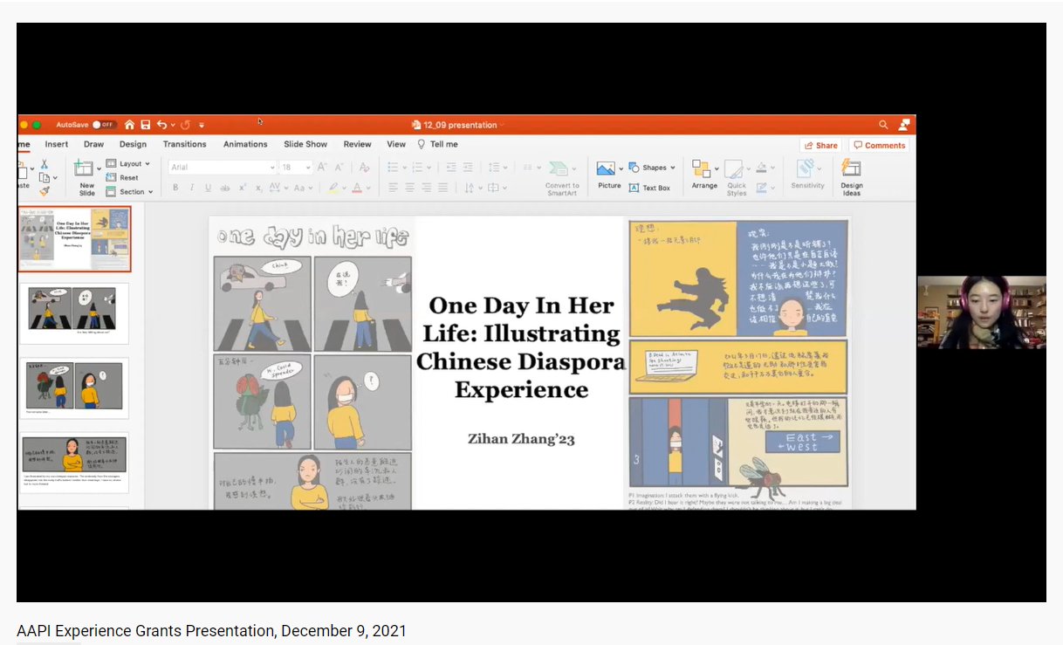
Task: Click Align Left icon
Action: tap(394, 188)
